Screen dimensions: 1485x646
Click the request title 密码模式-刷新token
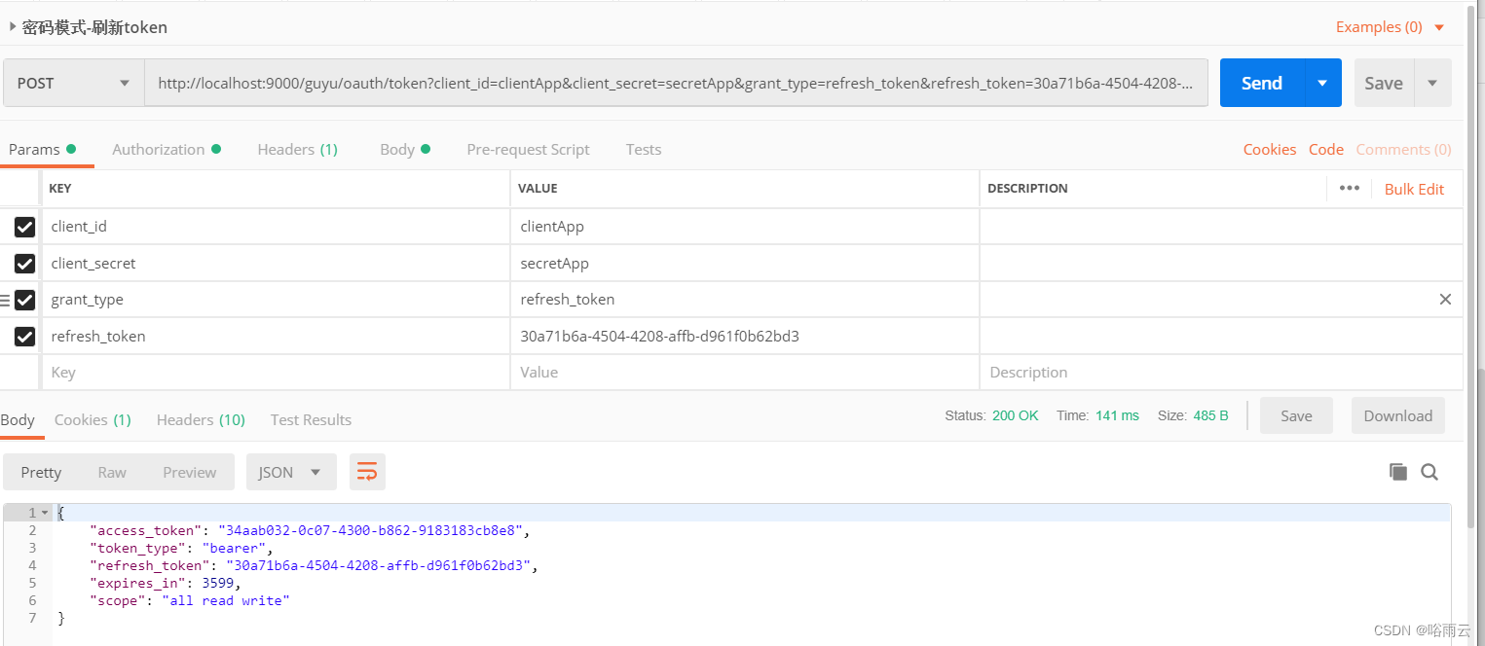(x=94, y=27)
